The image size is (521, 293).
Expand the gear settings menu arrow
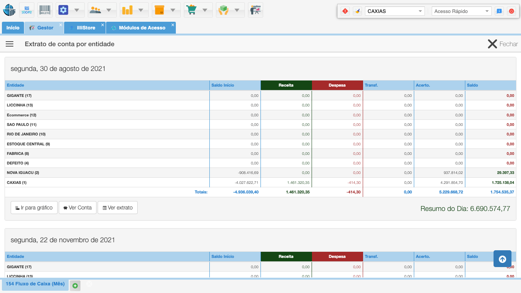(x=77, y=10)
